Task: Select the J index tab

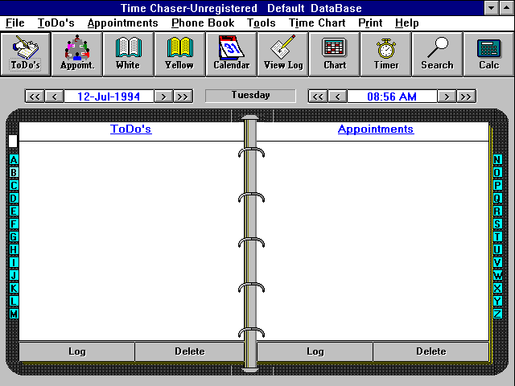Action: tap(14, 275)
